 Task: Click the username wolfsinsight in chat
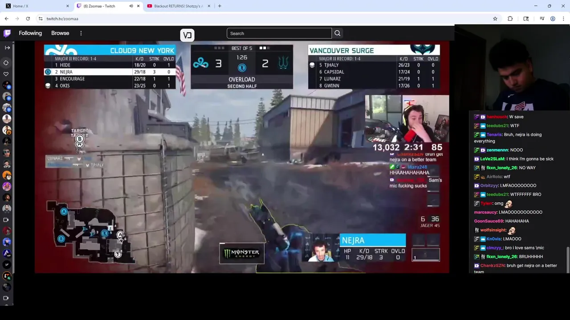[493, 230]
